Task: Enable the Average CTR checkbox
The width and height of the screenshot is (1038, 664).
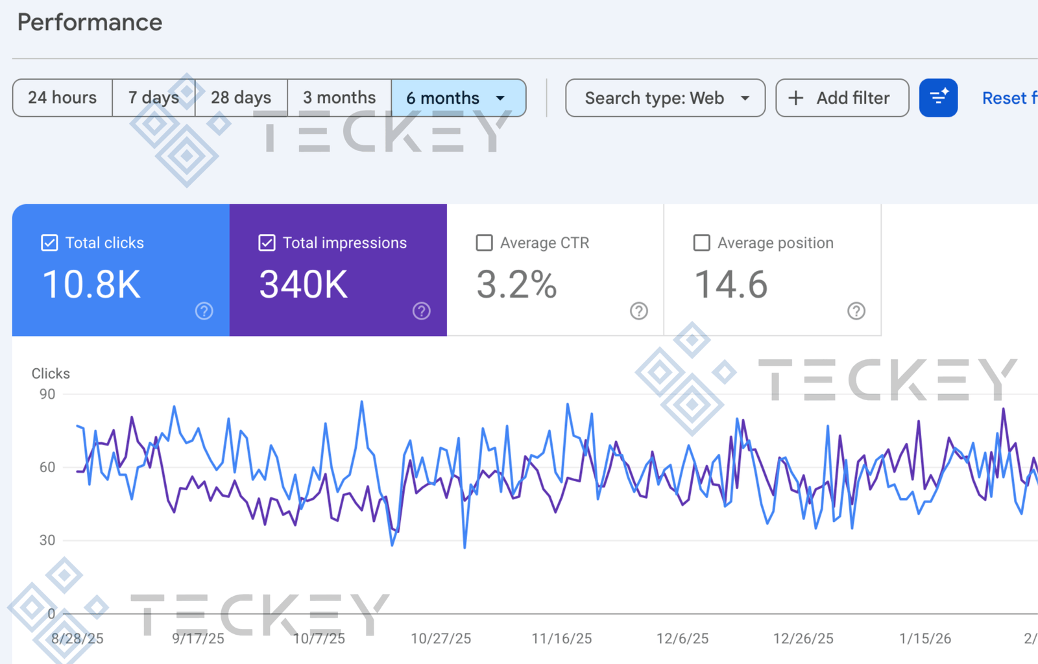Action: click(x=484, y=243)
